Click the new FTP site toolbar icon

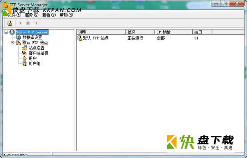pyautogui.click(x=10, y=23)
